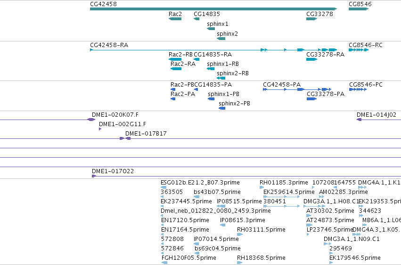Select the 363505 EST feature
The image size is (401, 265).
click(162, 197)
